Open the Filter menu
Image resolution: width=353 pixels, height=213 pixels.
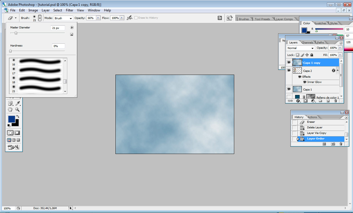pos(70,10)
